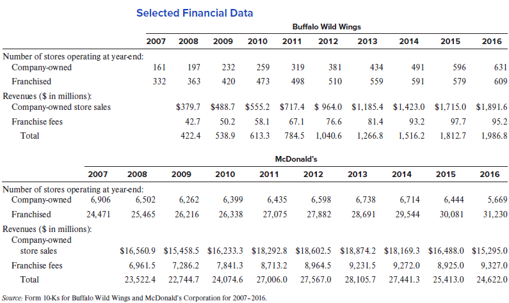Select the 2016 column header under Buffalo Wild Wings
The height and width of the screenshot is (303, 509).
point(491,42)
